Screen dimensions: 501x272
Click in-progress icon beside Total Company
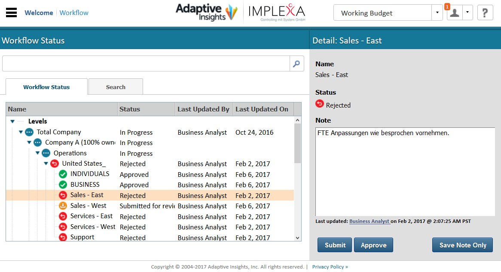click(29, 132)
